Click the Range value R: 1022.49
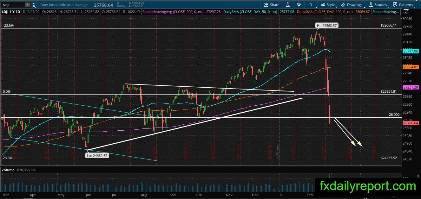 (x=132, y=12)
